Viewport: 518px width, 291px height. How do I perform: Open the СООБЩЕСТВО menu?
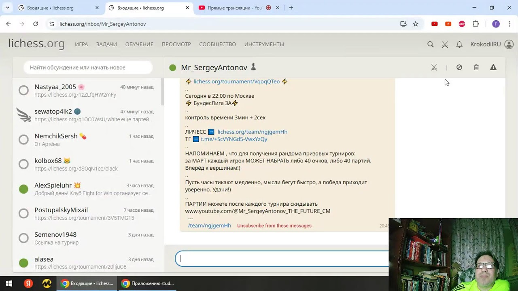coord(217,44)
